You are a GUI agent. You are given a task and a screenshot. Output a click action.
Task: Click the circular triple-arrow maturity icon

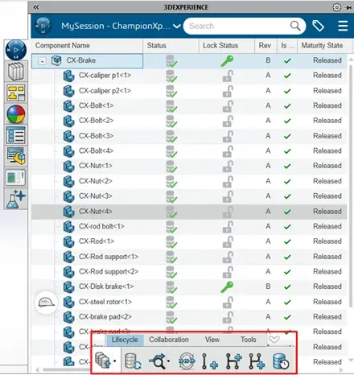[187, 361]
